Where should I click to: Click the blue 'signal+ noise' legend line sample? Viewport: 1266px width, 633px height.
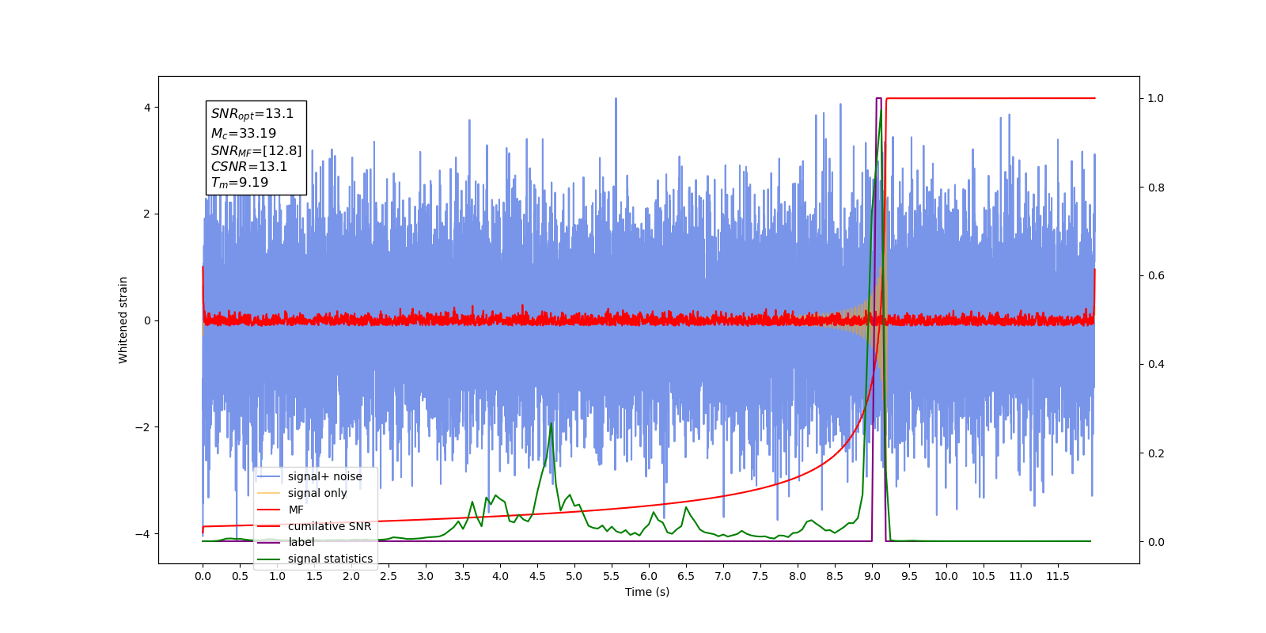coord(269,476)
